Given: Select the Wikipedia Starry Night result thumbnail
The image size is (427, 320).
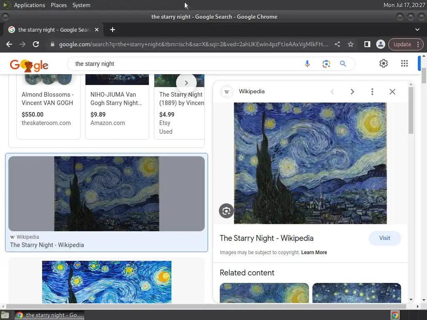Looking at the screenshot, I should pos(106,194).
